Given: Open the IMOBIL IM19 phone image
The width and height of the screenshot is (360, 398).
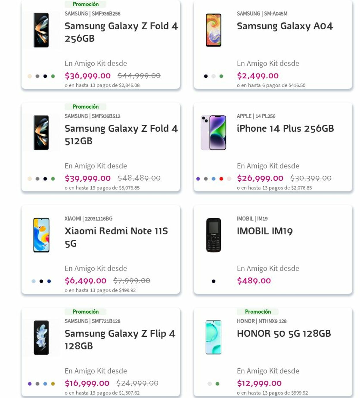Looking at the screenshot, I should tap(213, 235).
